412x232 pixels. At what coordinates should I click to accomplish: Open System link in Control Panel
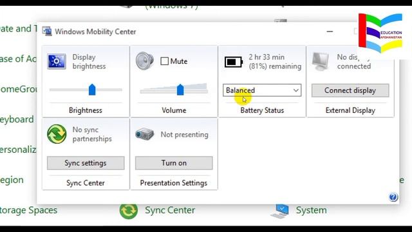click(312, 210)
